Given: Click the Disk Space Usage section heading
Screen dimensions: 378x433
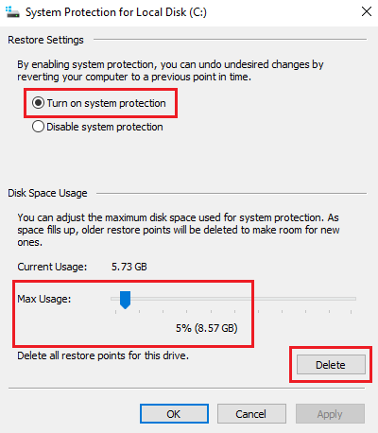Looking at the screenshot, I should click(47, 193).
